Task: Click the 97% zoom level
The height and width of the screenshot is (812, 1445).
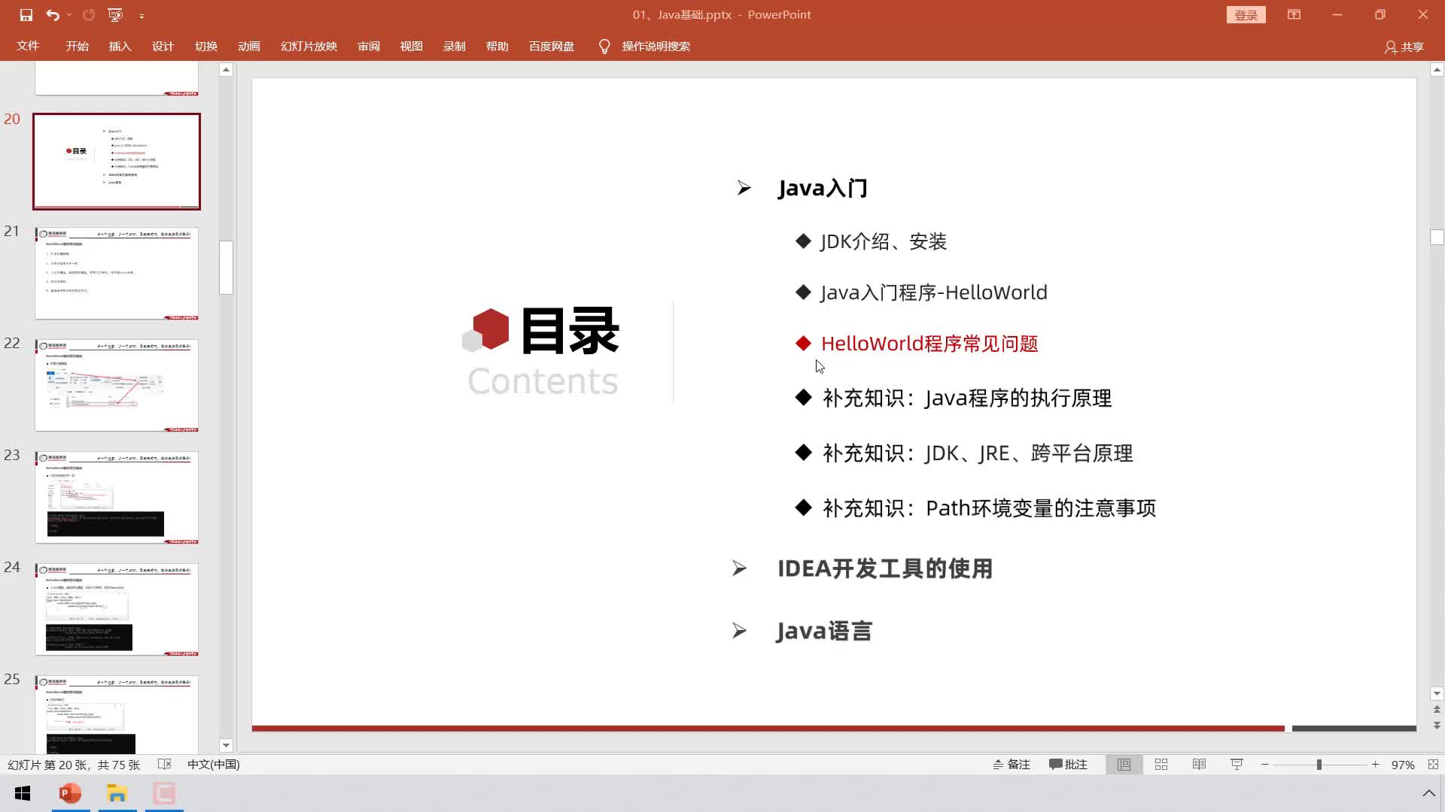Action: pyautogui.click(x=1402, y=765)
